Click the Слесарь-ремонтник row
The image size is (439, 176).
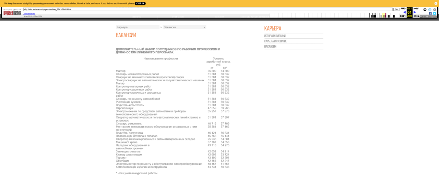(x=173, y=124)
